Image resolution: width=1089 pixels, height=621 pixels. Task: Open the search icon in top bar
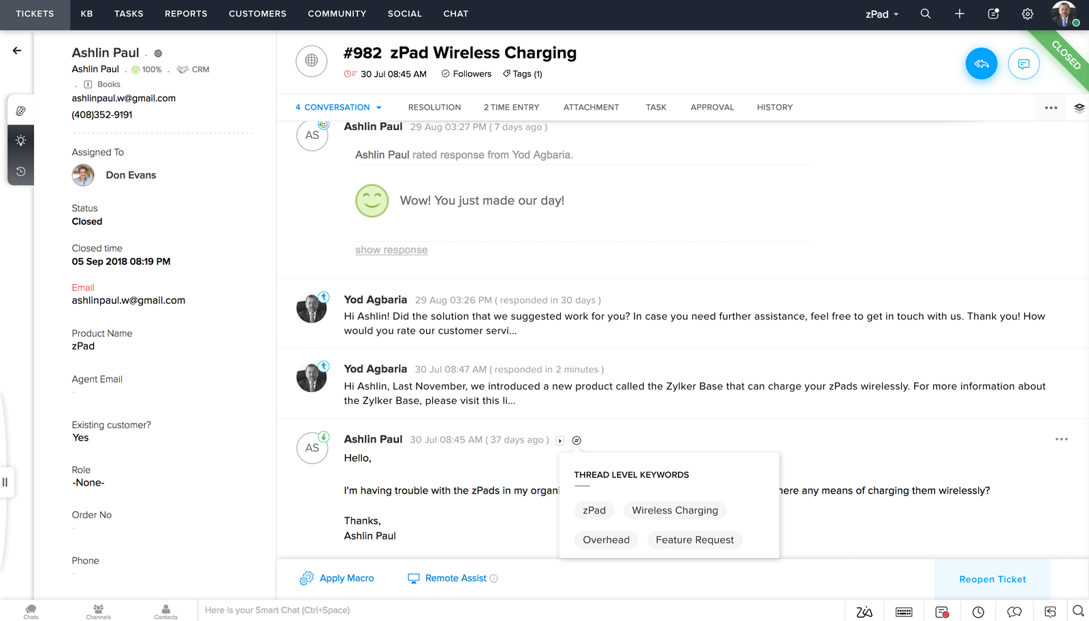coord(925,14)
